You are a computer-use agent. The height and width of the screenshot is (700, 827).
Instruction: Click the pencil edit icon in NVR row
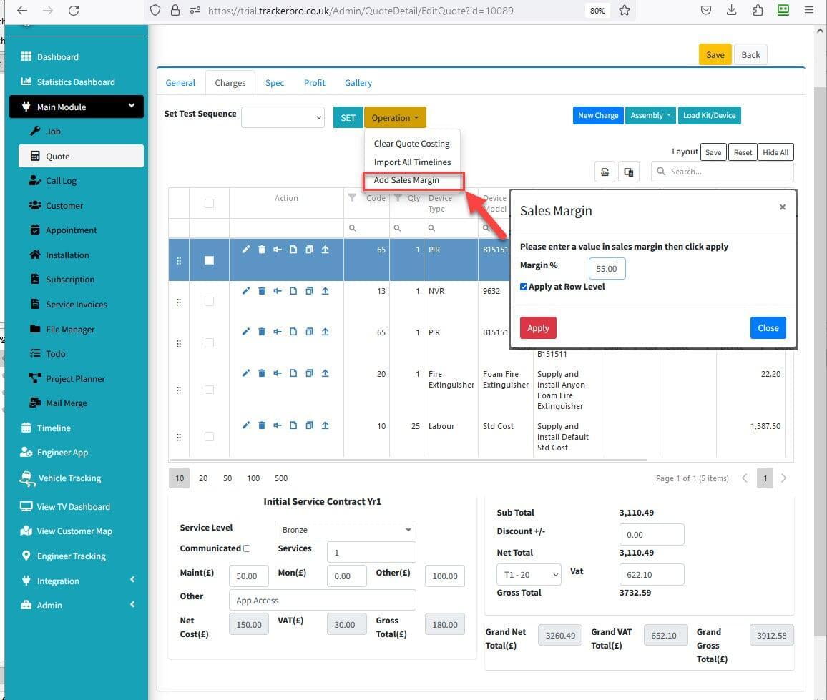click(246, 291)
